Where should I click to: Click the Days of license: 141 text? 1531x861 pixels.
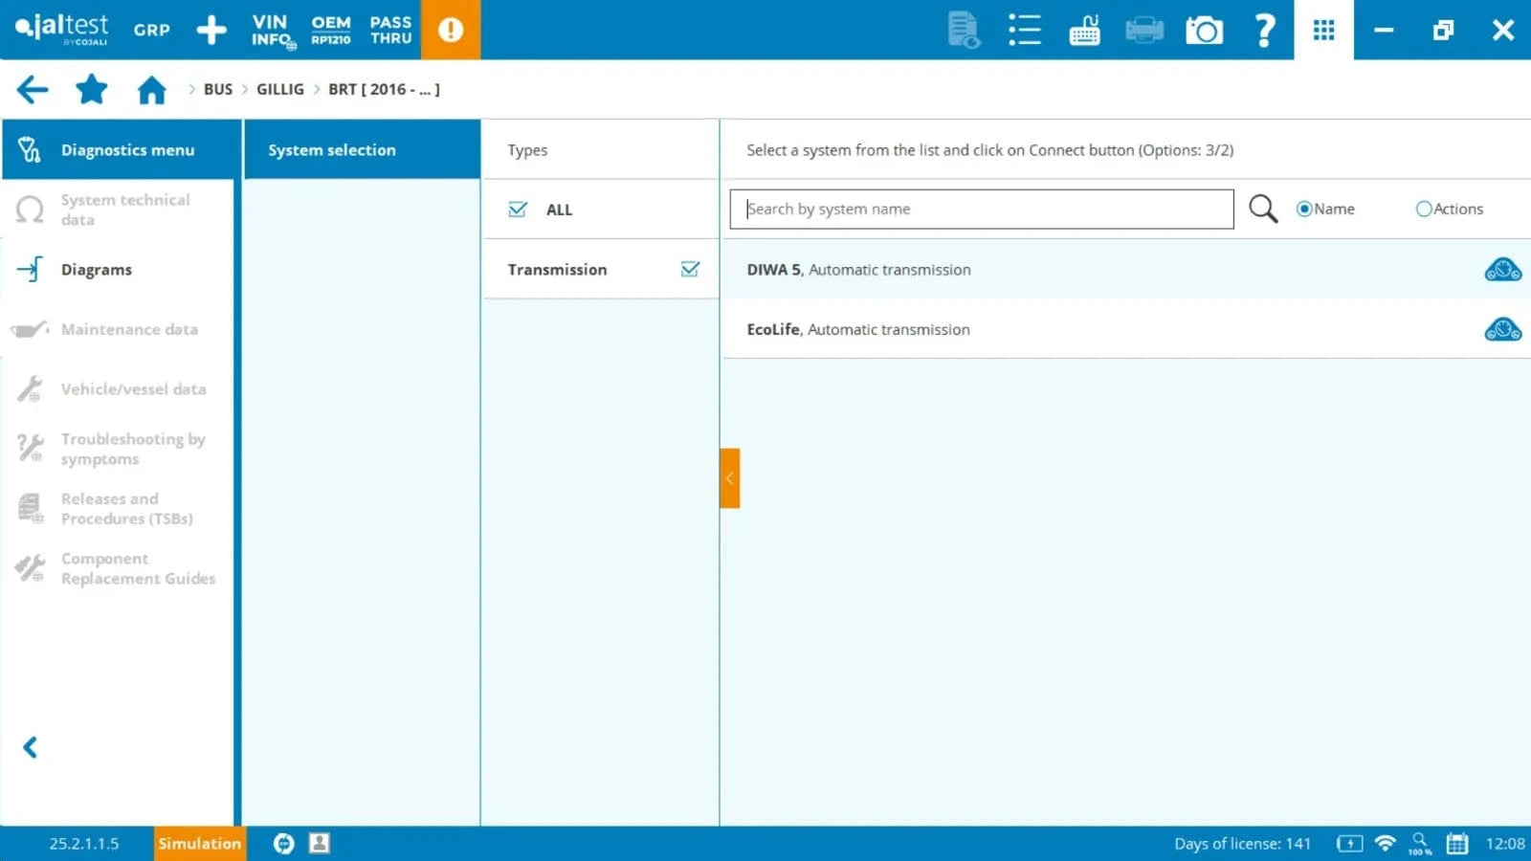tap(1242, 844)
